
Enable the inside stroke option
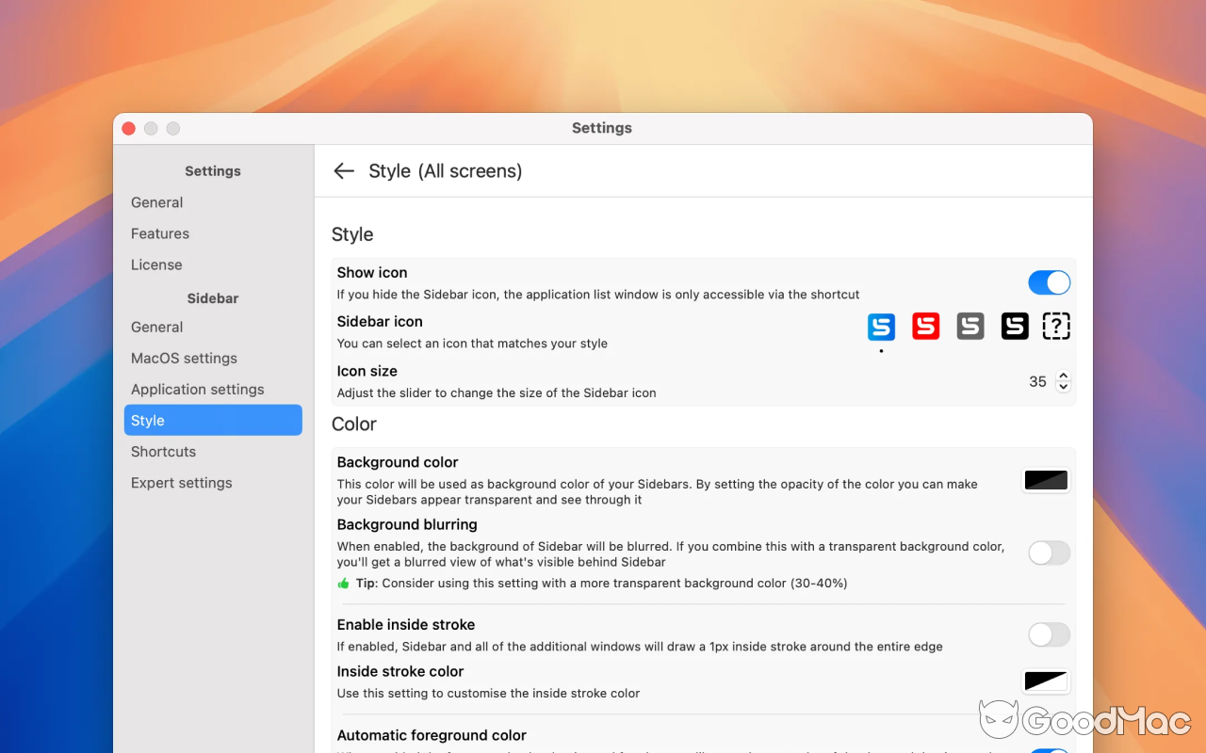[x=1049, y=634]
